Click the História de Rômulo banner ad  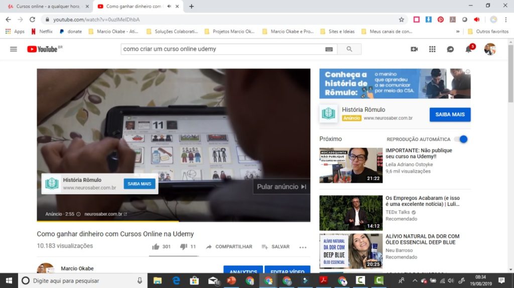click(395, 84)
